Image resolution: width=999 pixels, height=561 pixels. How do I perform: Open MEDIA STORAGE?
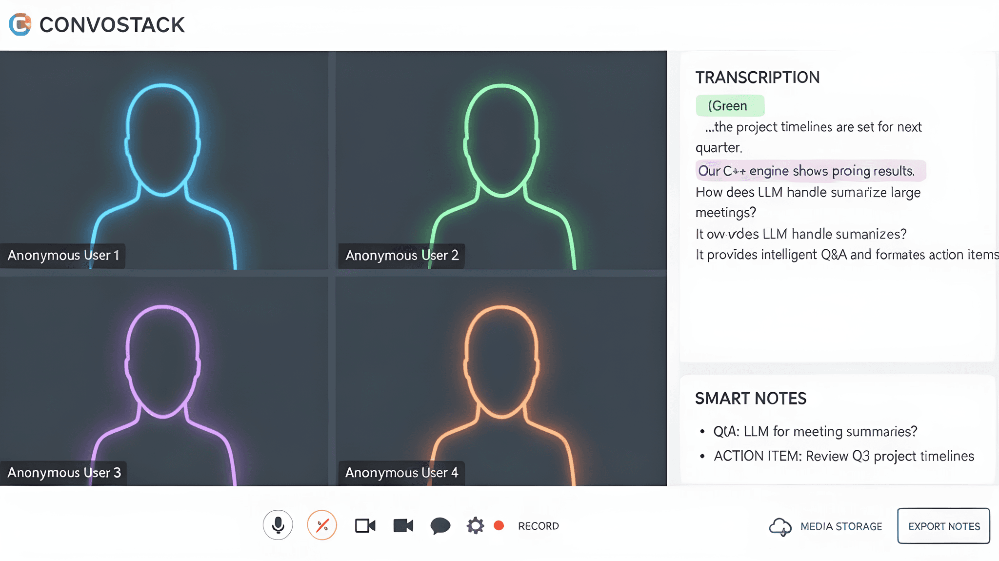tap(841, 526)
